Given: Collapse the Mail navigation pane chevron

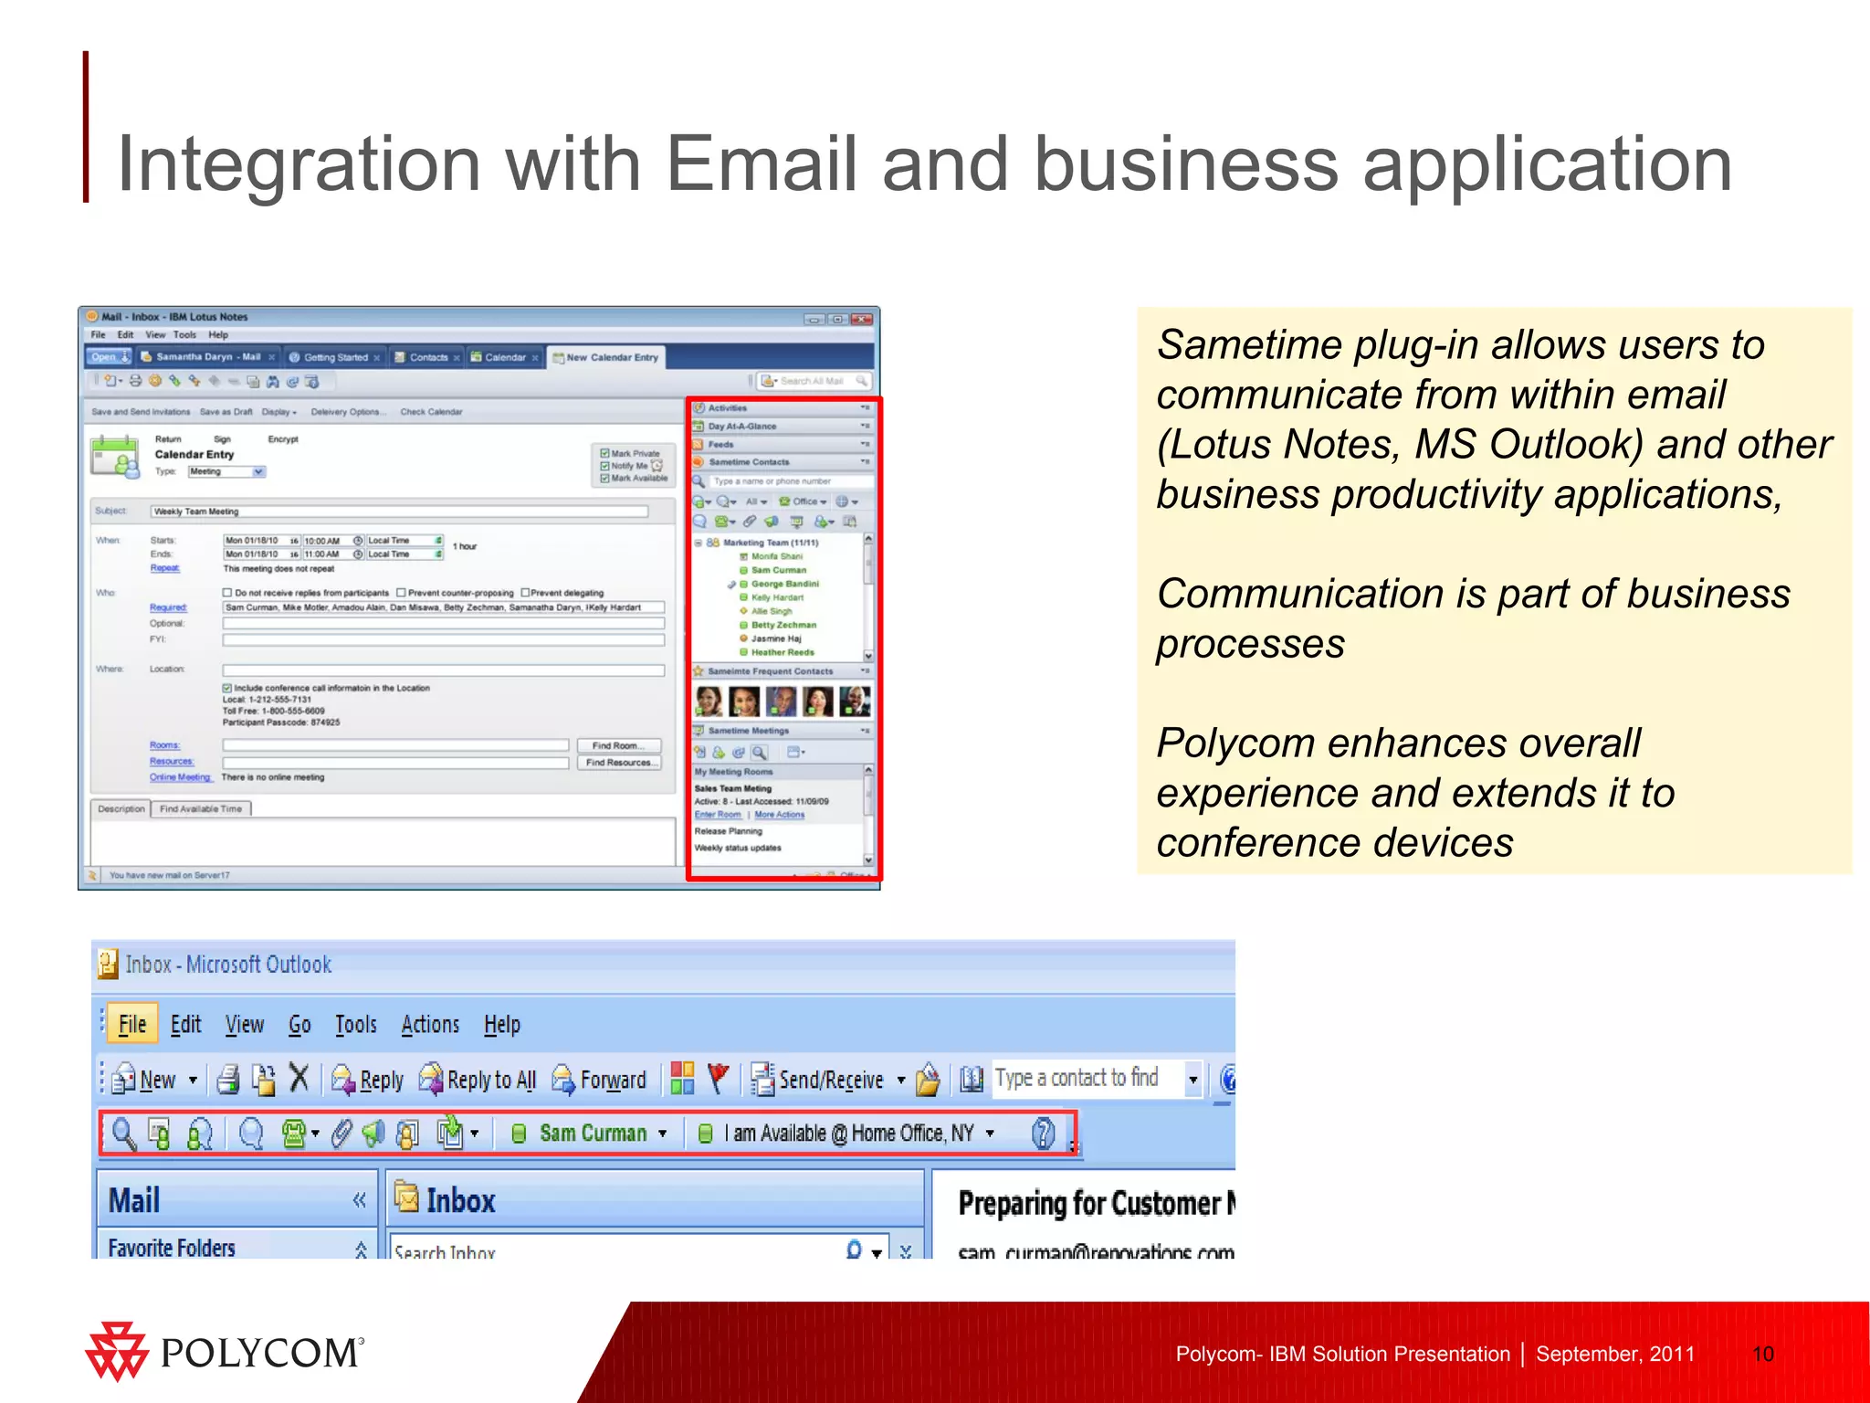Looking at the screenshot, I should click(360, 1200).
